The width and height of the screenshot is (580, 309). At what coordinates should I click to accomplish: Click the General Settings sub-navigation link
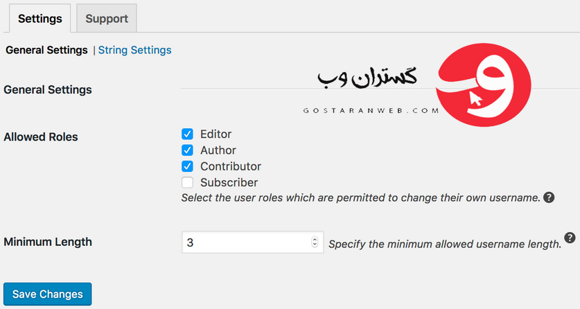46,50
